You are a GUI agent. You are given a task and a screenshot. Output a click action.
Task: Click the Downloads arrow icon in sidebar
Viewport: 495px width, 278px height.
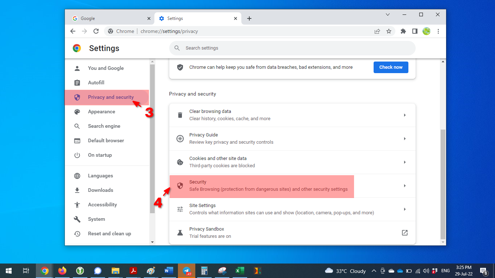pos(77,190)
